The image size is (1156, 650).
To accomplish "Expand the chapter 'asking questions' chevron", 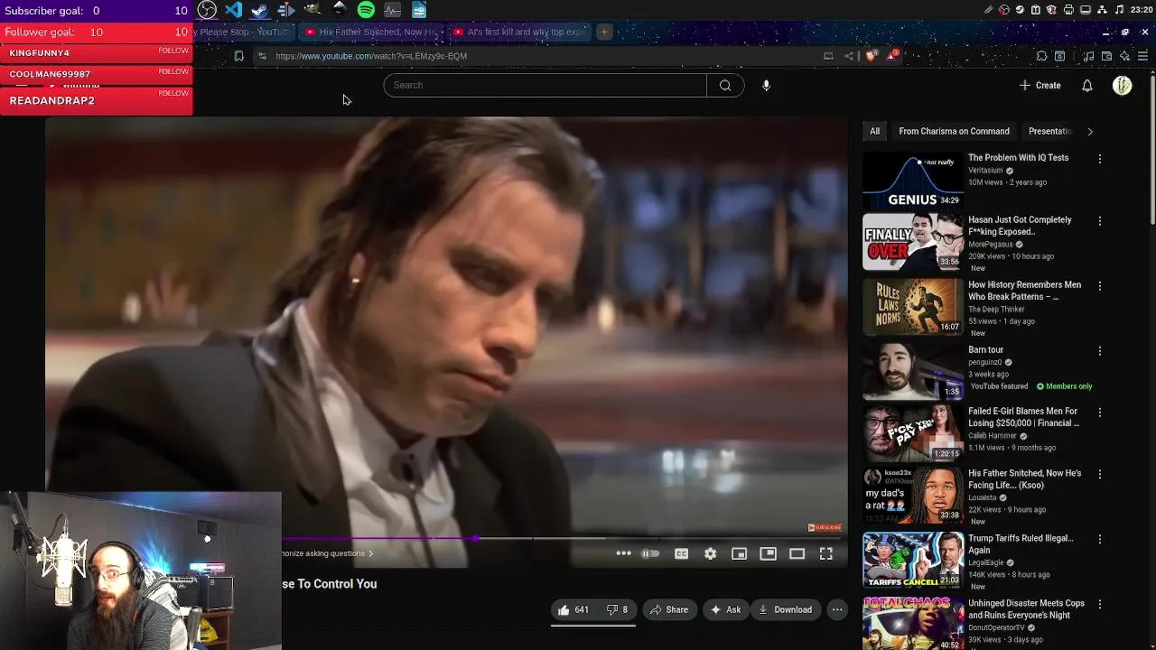I will click(x=370, y=553).
